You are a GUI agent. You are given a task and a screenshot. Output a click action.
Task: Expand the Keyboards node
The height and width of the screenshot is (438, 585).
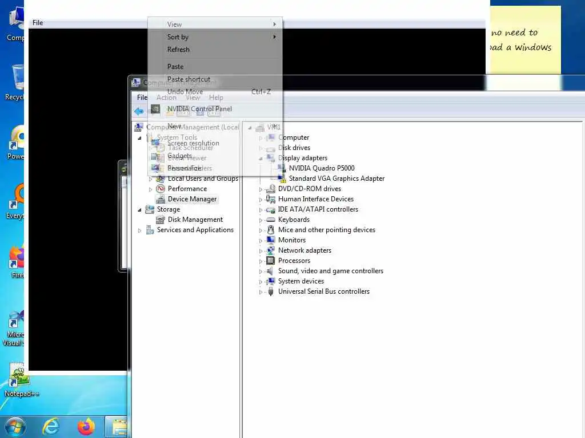(261, 220)
